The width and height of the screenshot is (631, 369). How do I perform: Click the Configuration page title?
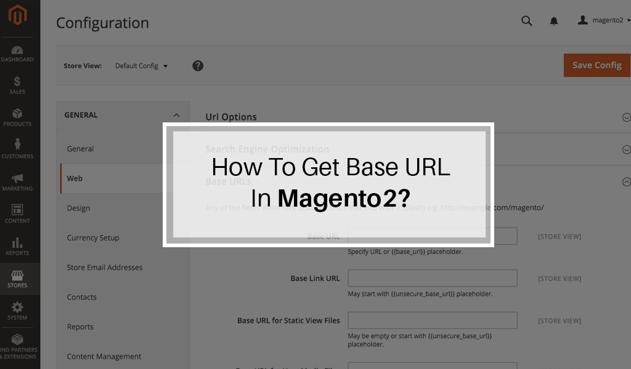tap(103, 23)
